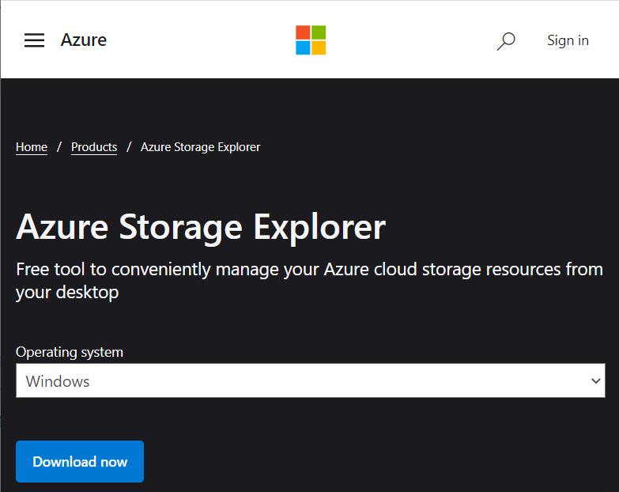619x492 pixels.
Task: Navigate to Home in the breadcrumb
Action: click(32, 147)
